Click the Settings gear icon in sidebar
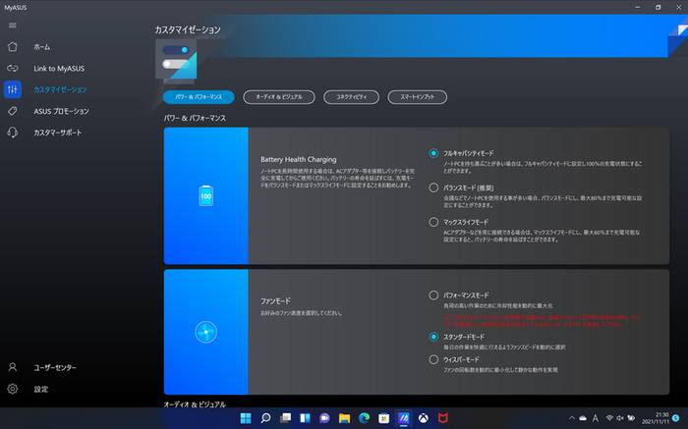 tap(12, 389)
